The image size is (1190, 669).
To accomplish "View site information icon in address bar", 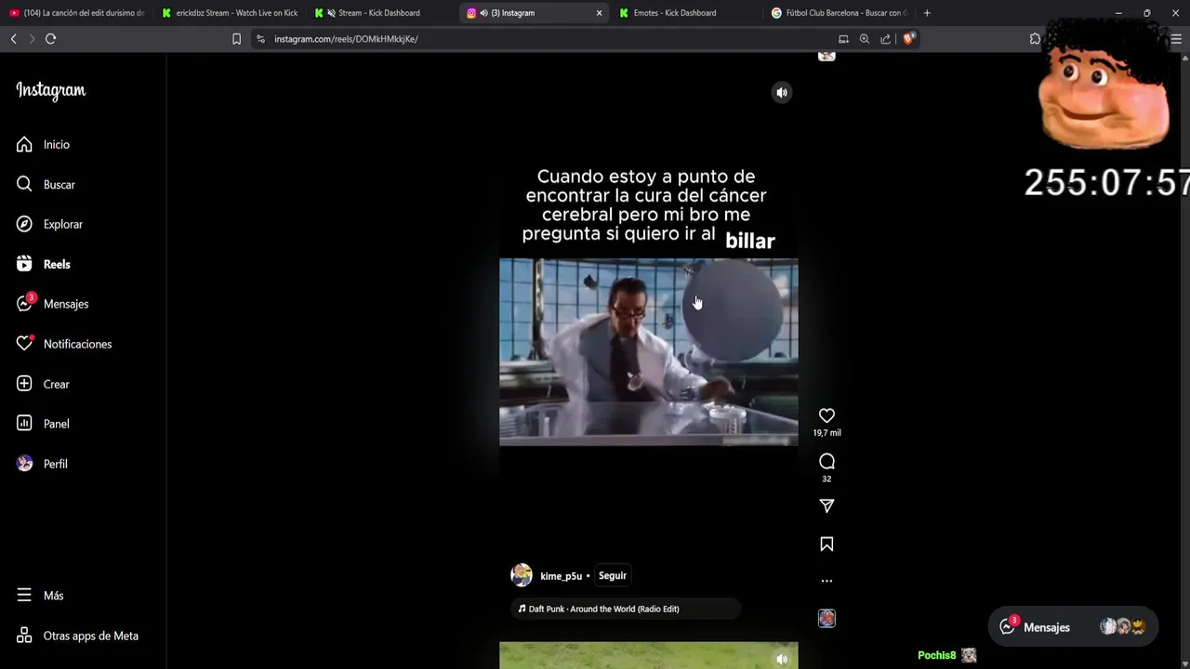I will click(x=260, y=39).
